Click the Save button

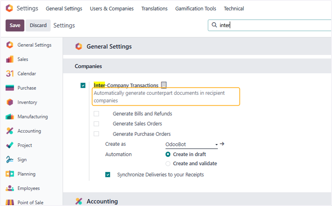15,25
